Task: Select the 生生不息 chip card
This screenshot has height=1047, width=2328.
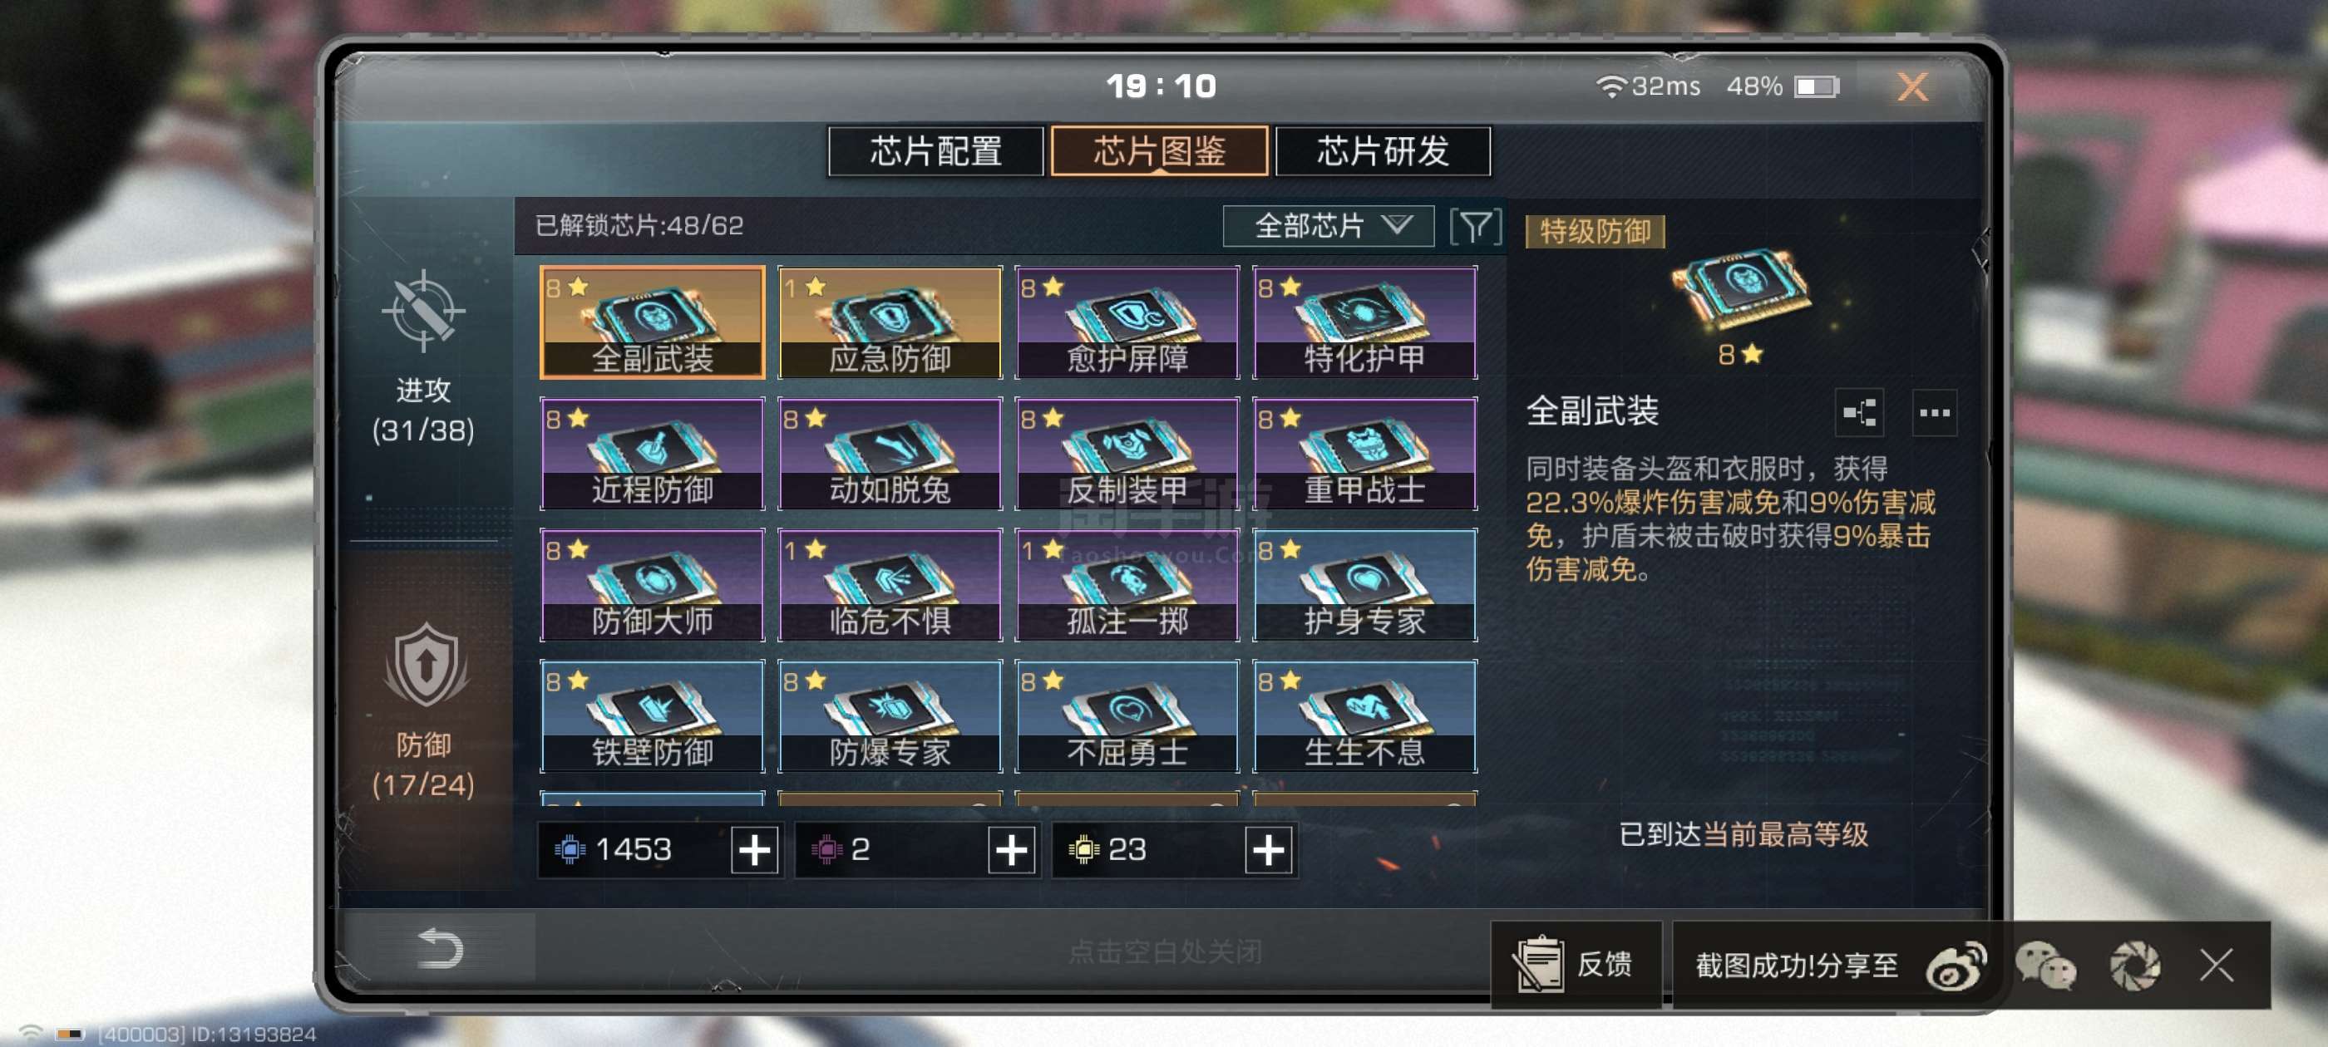Action: [1364, 716]
